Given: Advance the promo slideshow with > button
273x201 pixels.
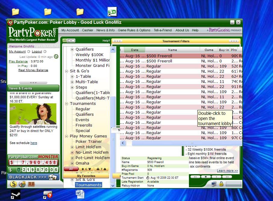Looking at the screenshot, I should pos(216,177).
